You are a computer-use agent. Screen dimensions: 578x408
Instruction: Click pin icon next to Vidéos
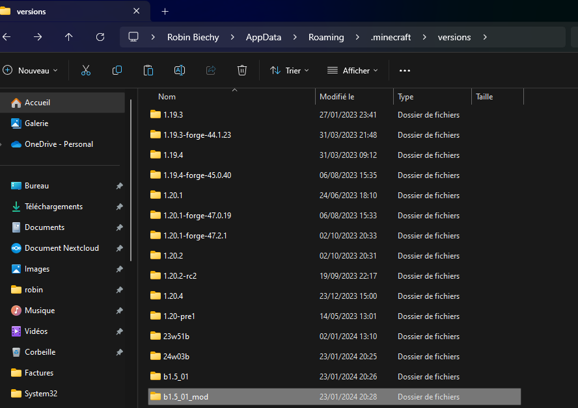[x=119, y=331]
